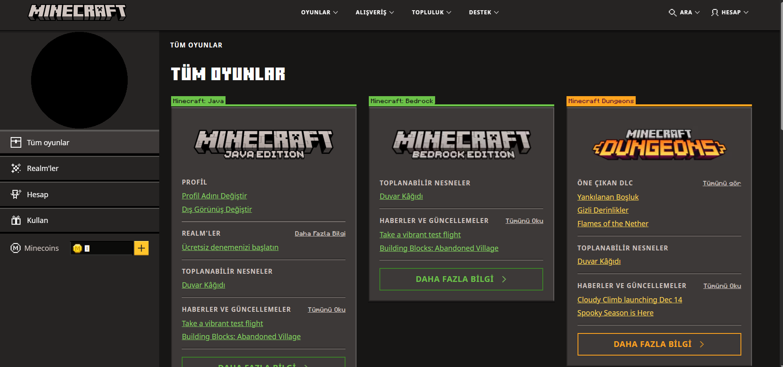Click the Realm'ler sidebar icon
Viewport: 783px width, 367px height.
16,168
